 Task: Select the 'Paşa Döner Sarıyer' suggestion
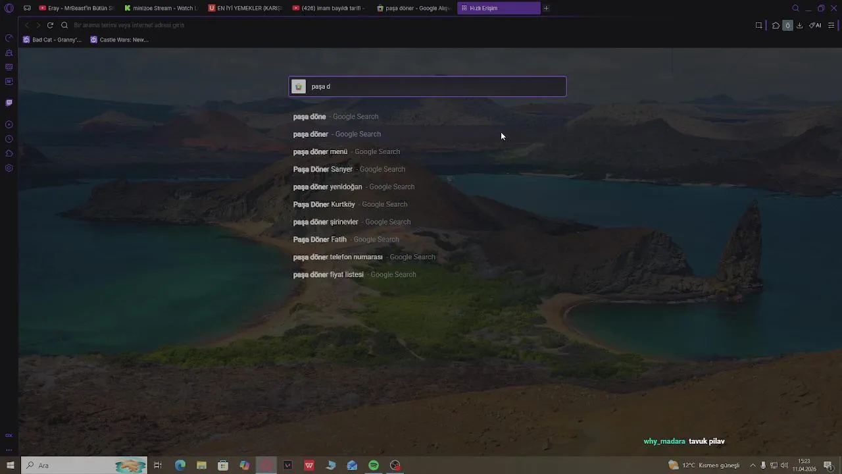point(428,169)
